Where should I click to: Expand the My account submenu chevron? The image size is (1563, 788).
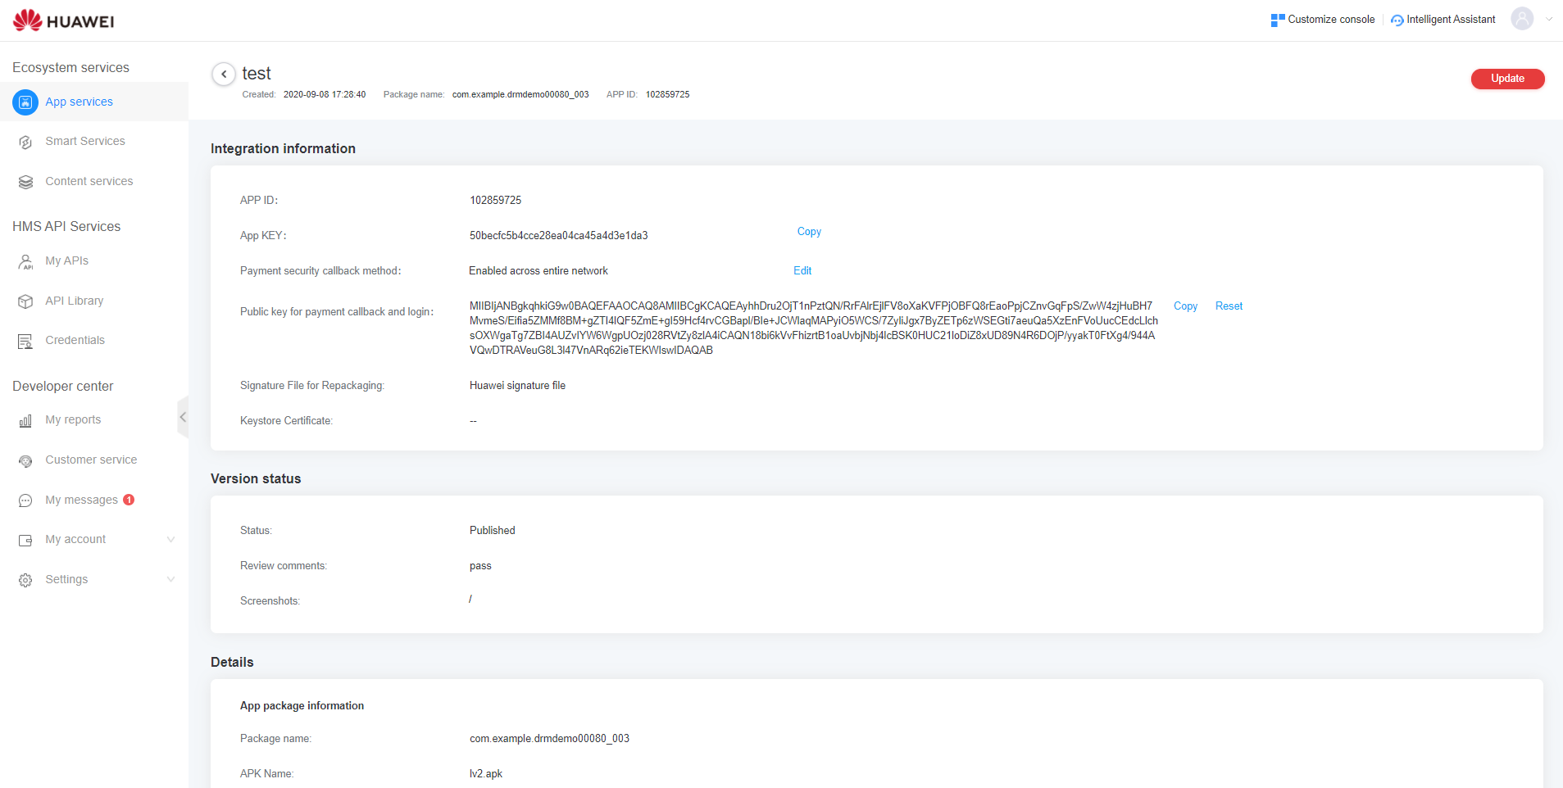(x=170, y=539)
